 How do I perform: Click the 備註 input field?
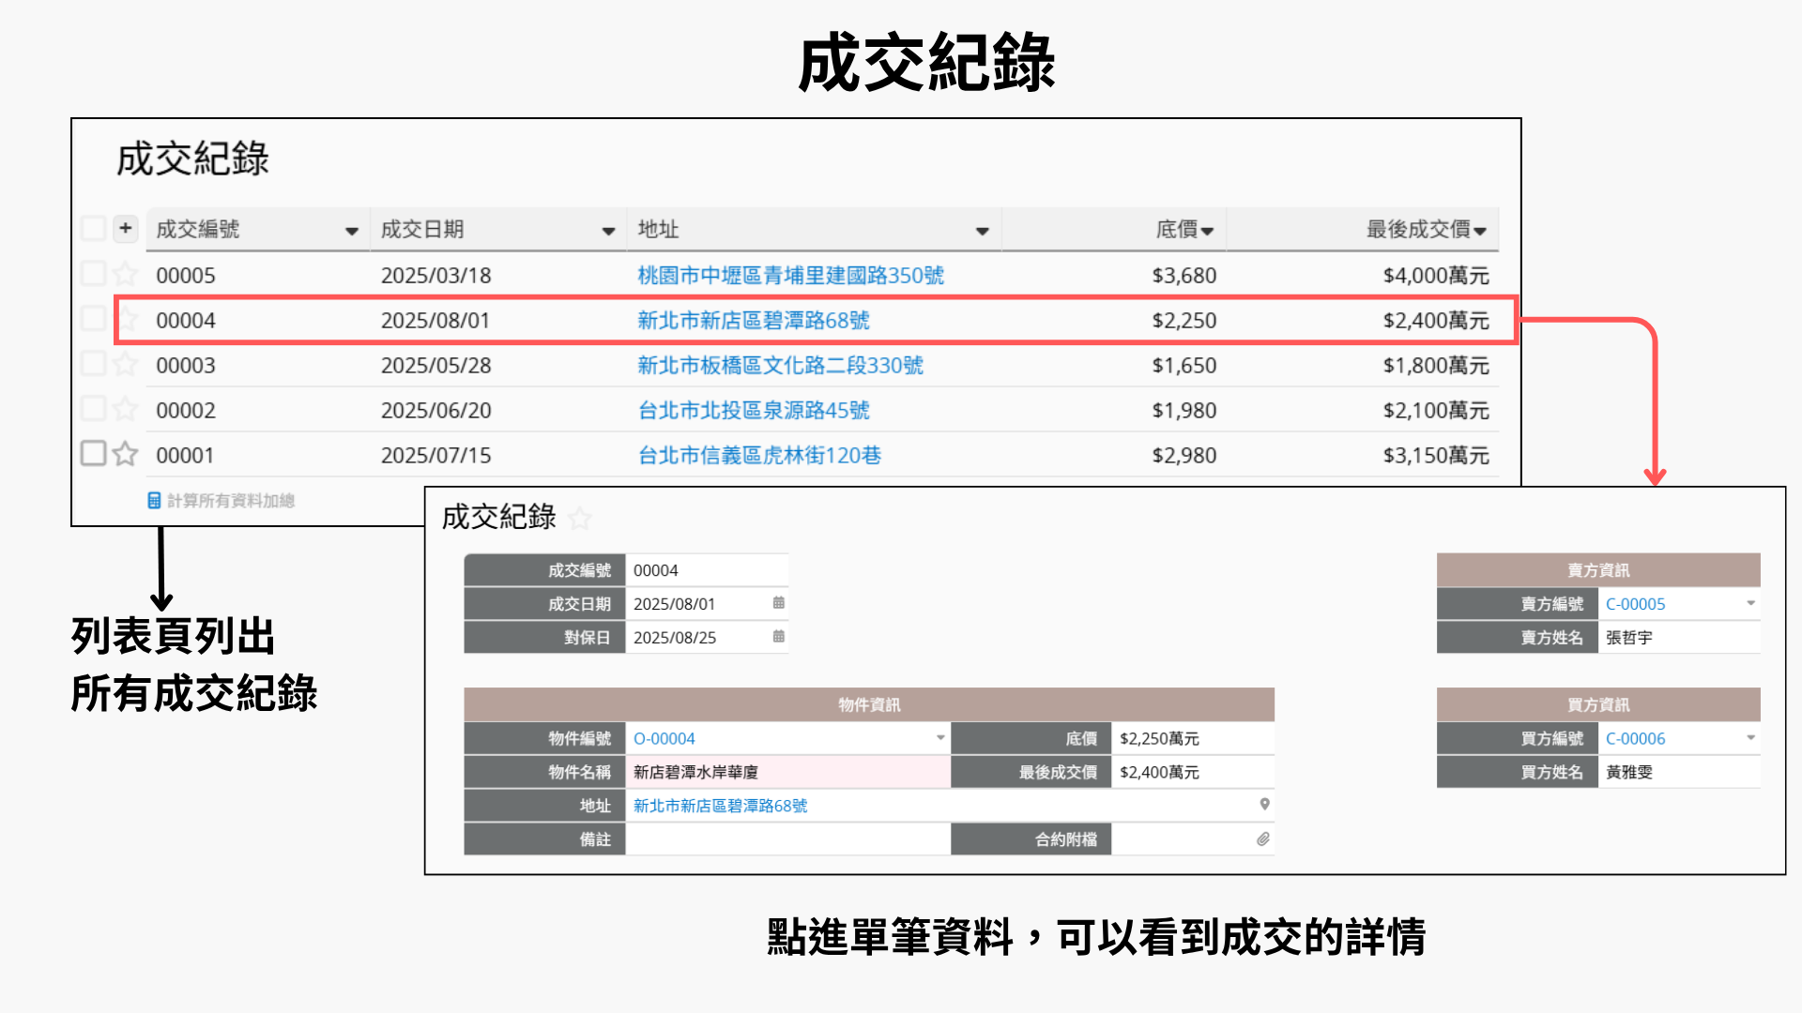(786, 839)
